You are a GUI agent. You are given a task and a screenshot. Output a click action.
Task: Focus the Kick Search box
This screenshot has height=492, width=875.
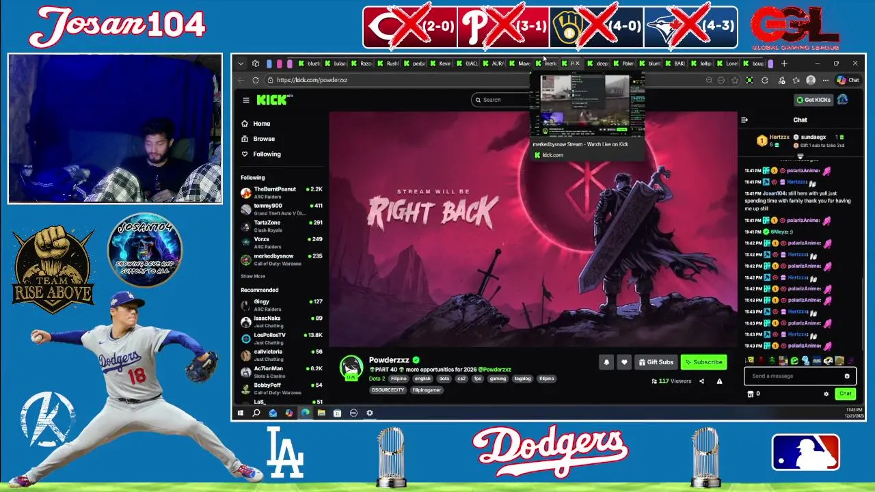point(502,100)
